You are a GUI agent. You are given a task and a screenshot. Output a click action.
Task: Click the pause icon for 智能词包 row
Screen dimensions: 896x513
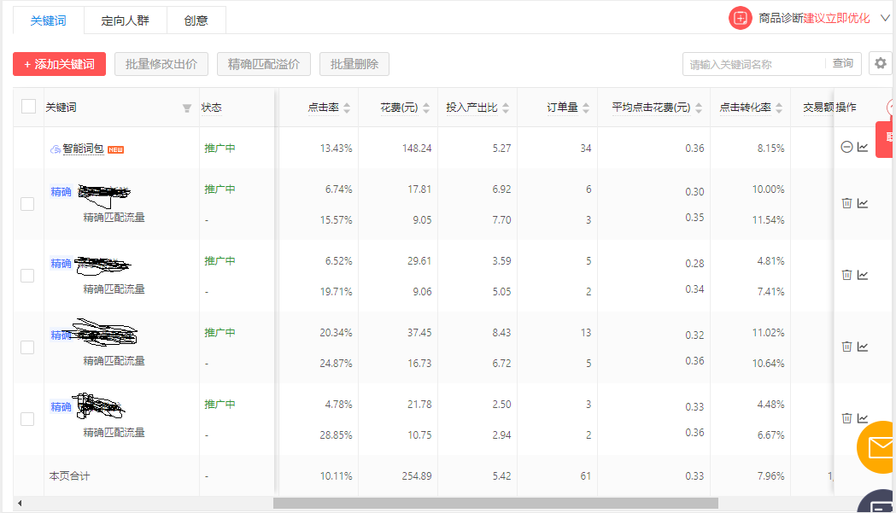pyautogui.click(x=846, y=148)
